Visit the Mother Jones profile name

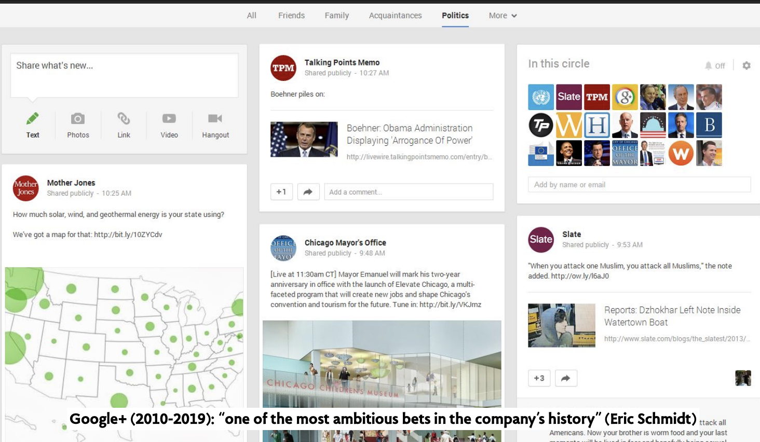[x=71, y=183]
